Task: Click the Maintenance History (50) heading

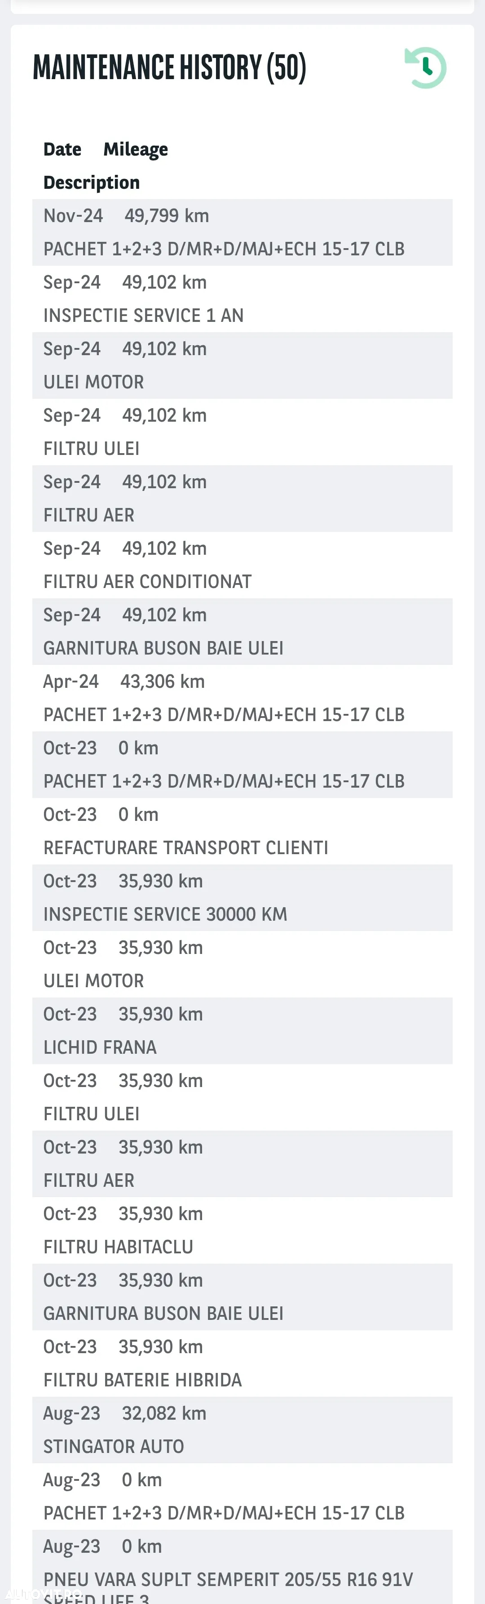Action: [x=169, y=67]
